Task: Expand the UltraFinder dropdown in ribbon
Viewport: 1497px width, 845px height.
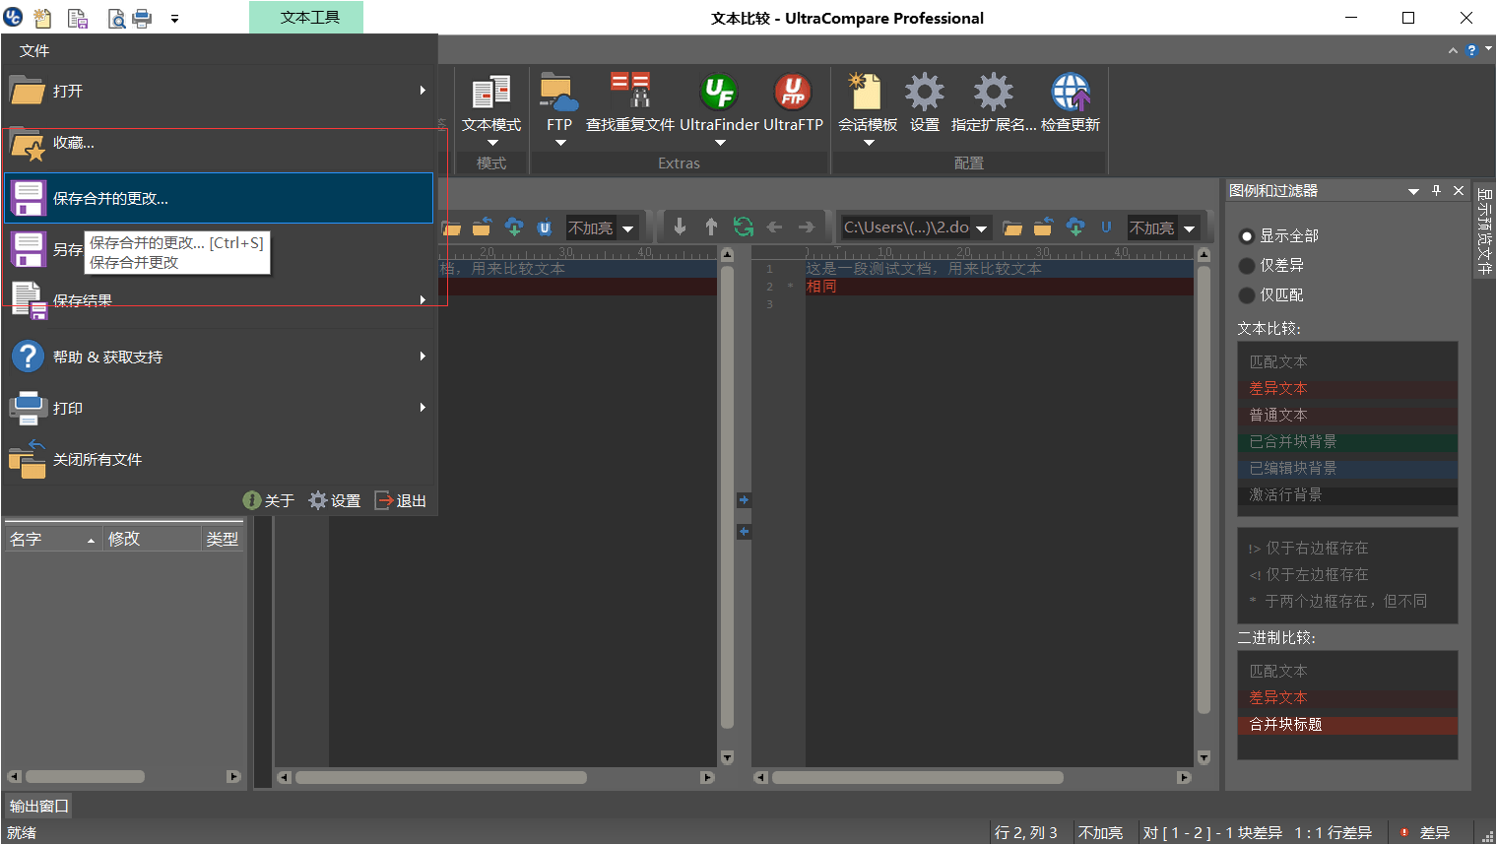Action: pyautogui.click(x=720, y=144)
